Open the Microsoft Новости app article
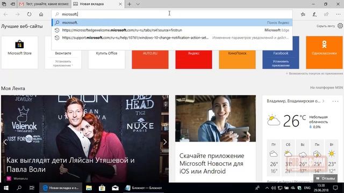Screen dimensions: 344x193 click(212, 164)
